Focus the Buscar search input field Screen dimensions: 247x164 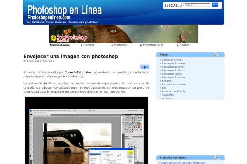[198, 5]
